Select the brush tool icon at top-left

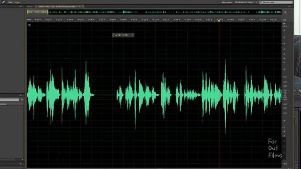pyautogui.click(x=3, y=2)
